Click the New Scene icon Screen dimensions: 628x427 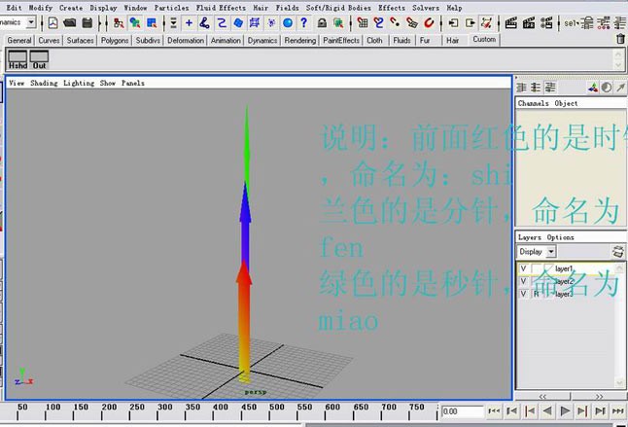click(x=52, y=22)
